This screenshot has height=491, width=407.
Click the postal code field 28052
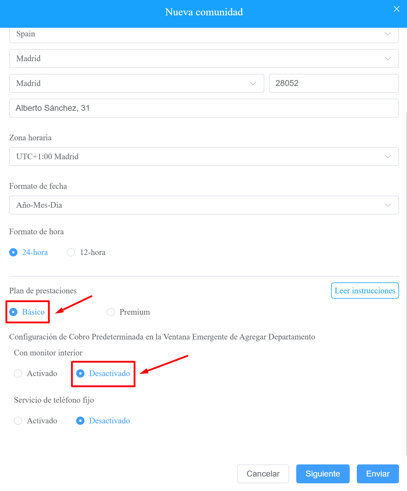tap(334, 83)
